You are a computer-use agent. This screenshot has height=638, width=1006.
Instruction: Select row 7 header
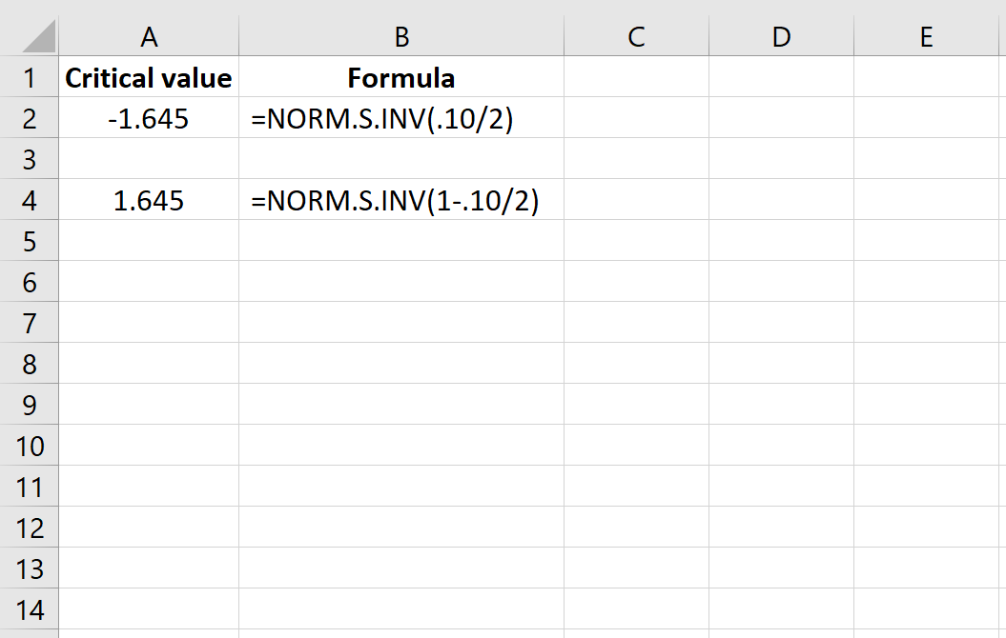click(30, 324)
